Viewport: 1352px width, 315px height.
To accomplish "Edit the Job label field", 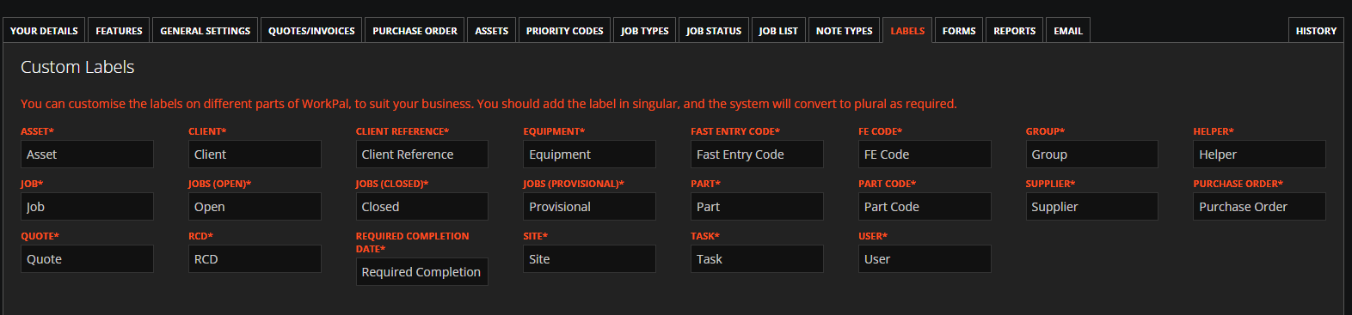I will [87, 207].
